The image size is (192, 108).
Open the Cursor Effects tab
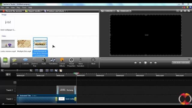(62, 62)
